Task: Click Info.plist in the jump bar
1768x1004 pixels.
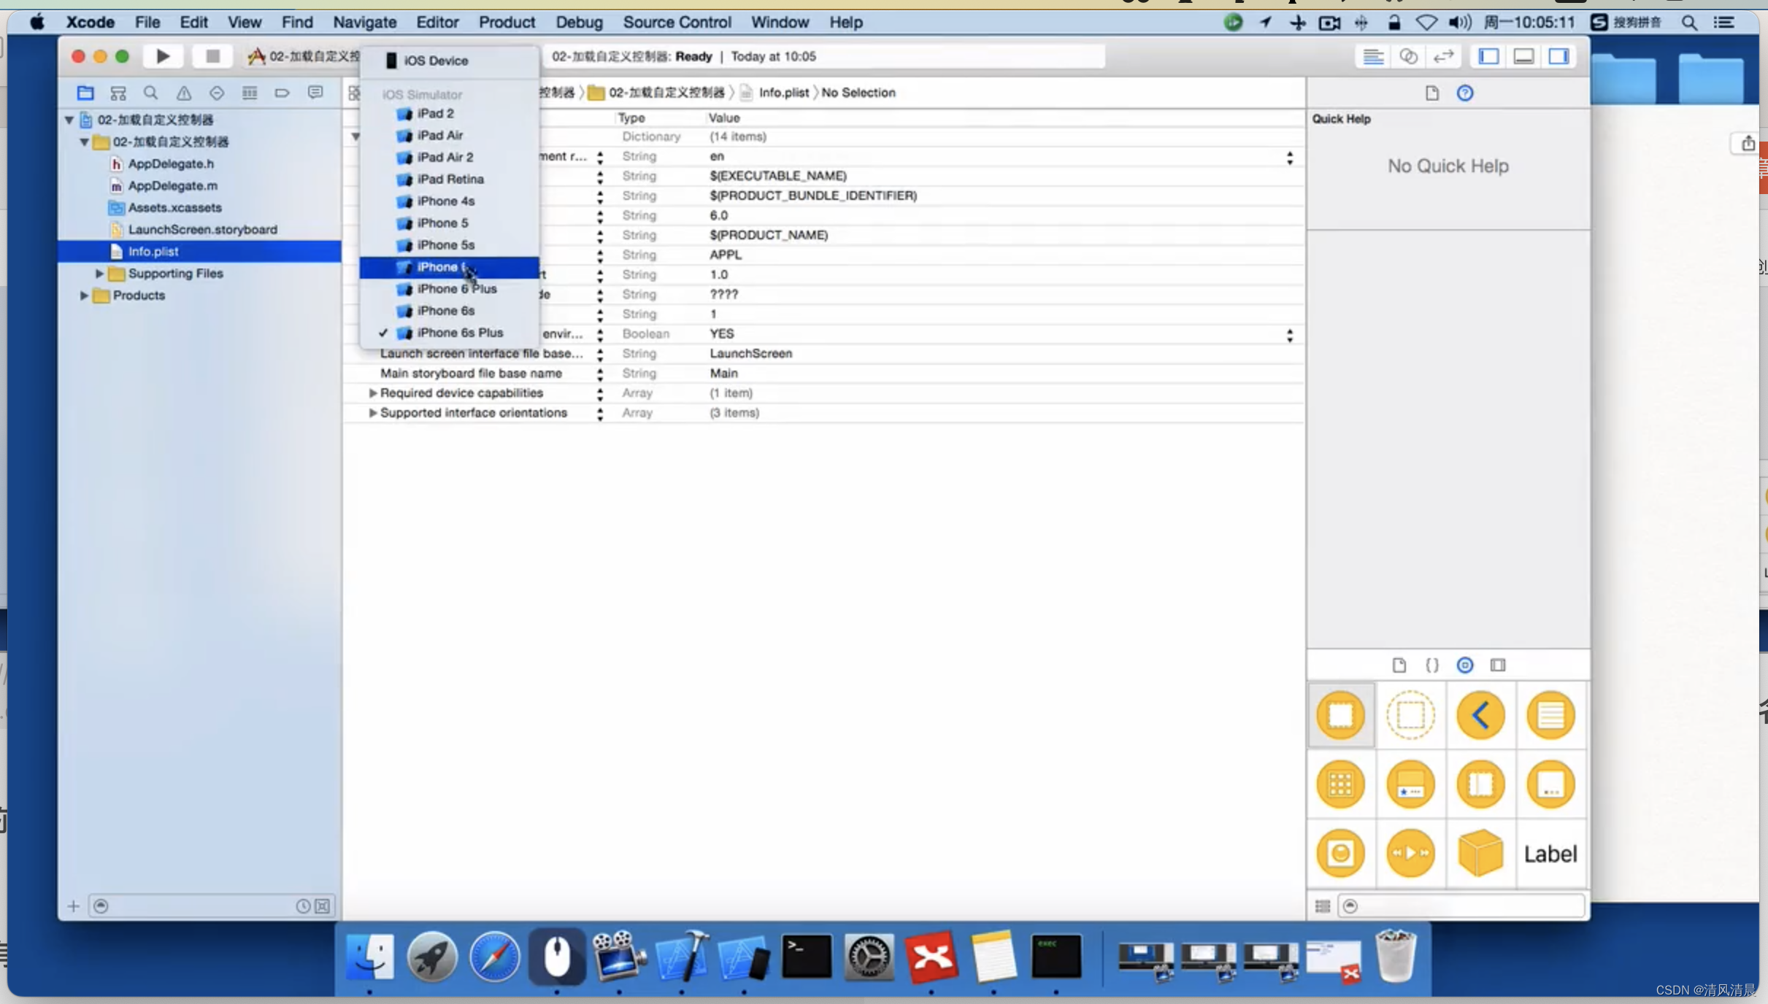Action: pyautogui.click(x=783, y=93)
